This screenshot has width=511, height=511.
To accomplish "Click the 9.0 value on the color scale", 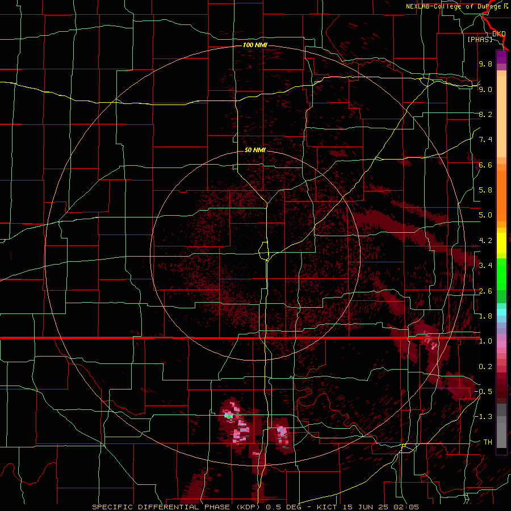I will pos(485,89).
